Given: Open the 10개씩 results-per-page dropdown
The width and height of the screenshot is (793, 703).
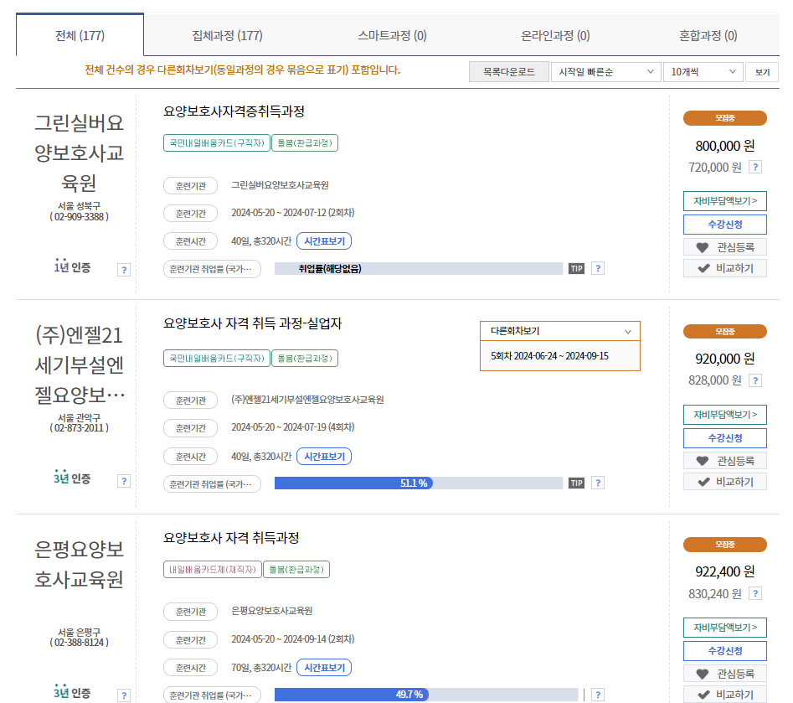Looking at the screenshot, I should coord(703,71).
